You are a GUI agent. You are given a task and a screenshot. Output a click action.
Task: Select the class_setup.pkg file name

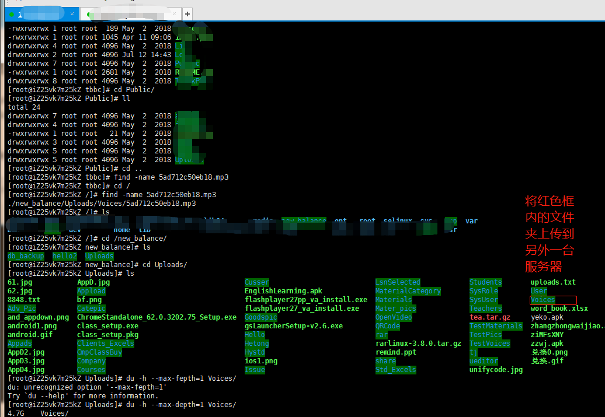click(107, 335)
